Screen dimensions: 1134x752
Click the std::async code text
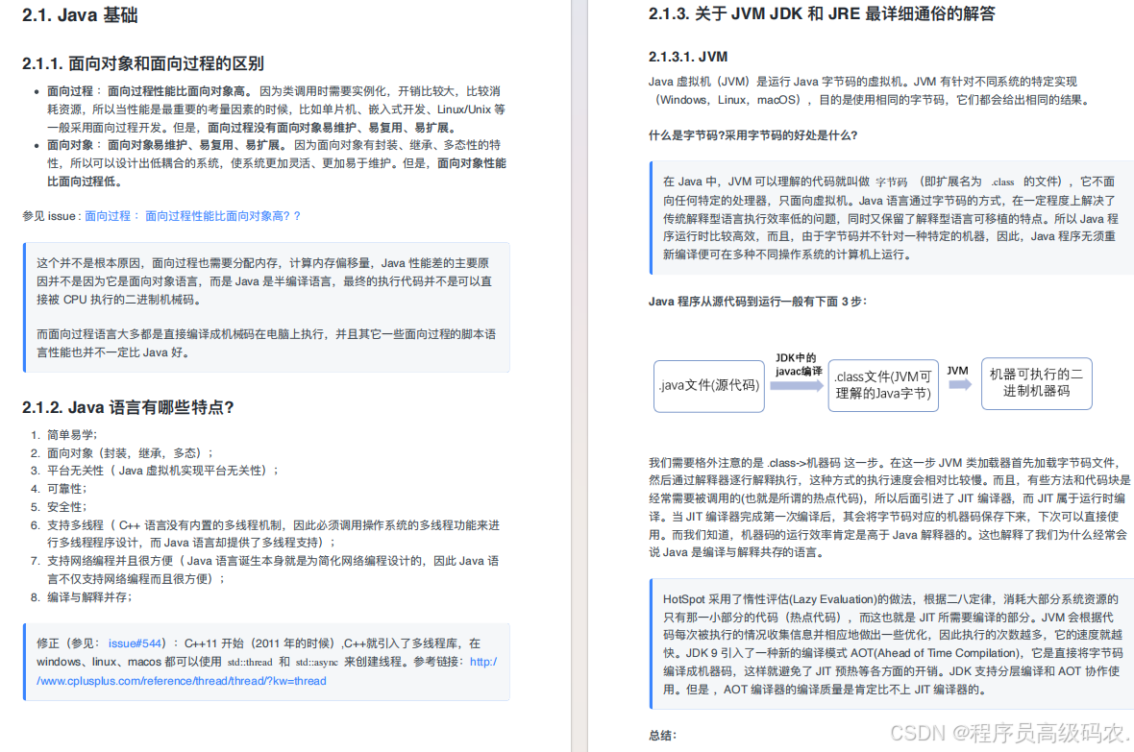317,663
